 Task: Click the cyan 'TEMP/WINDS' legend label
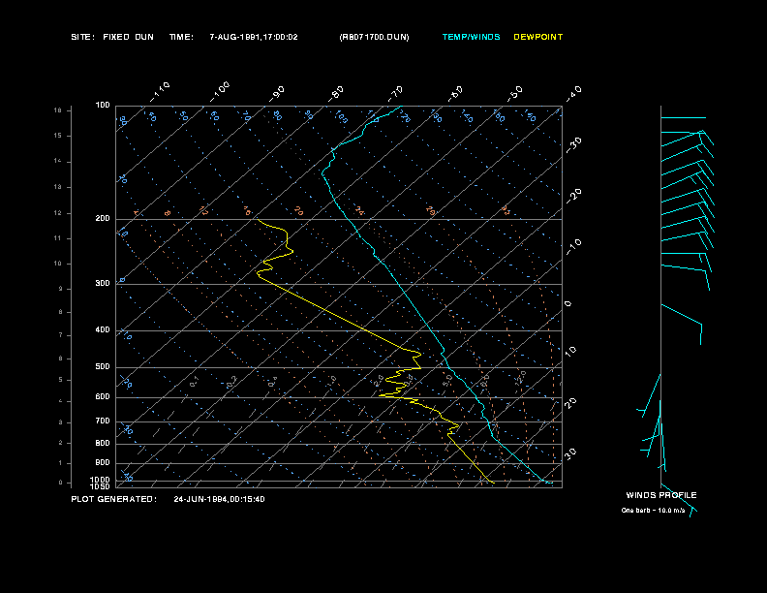pyautogui.click(x=471, y=37)
